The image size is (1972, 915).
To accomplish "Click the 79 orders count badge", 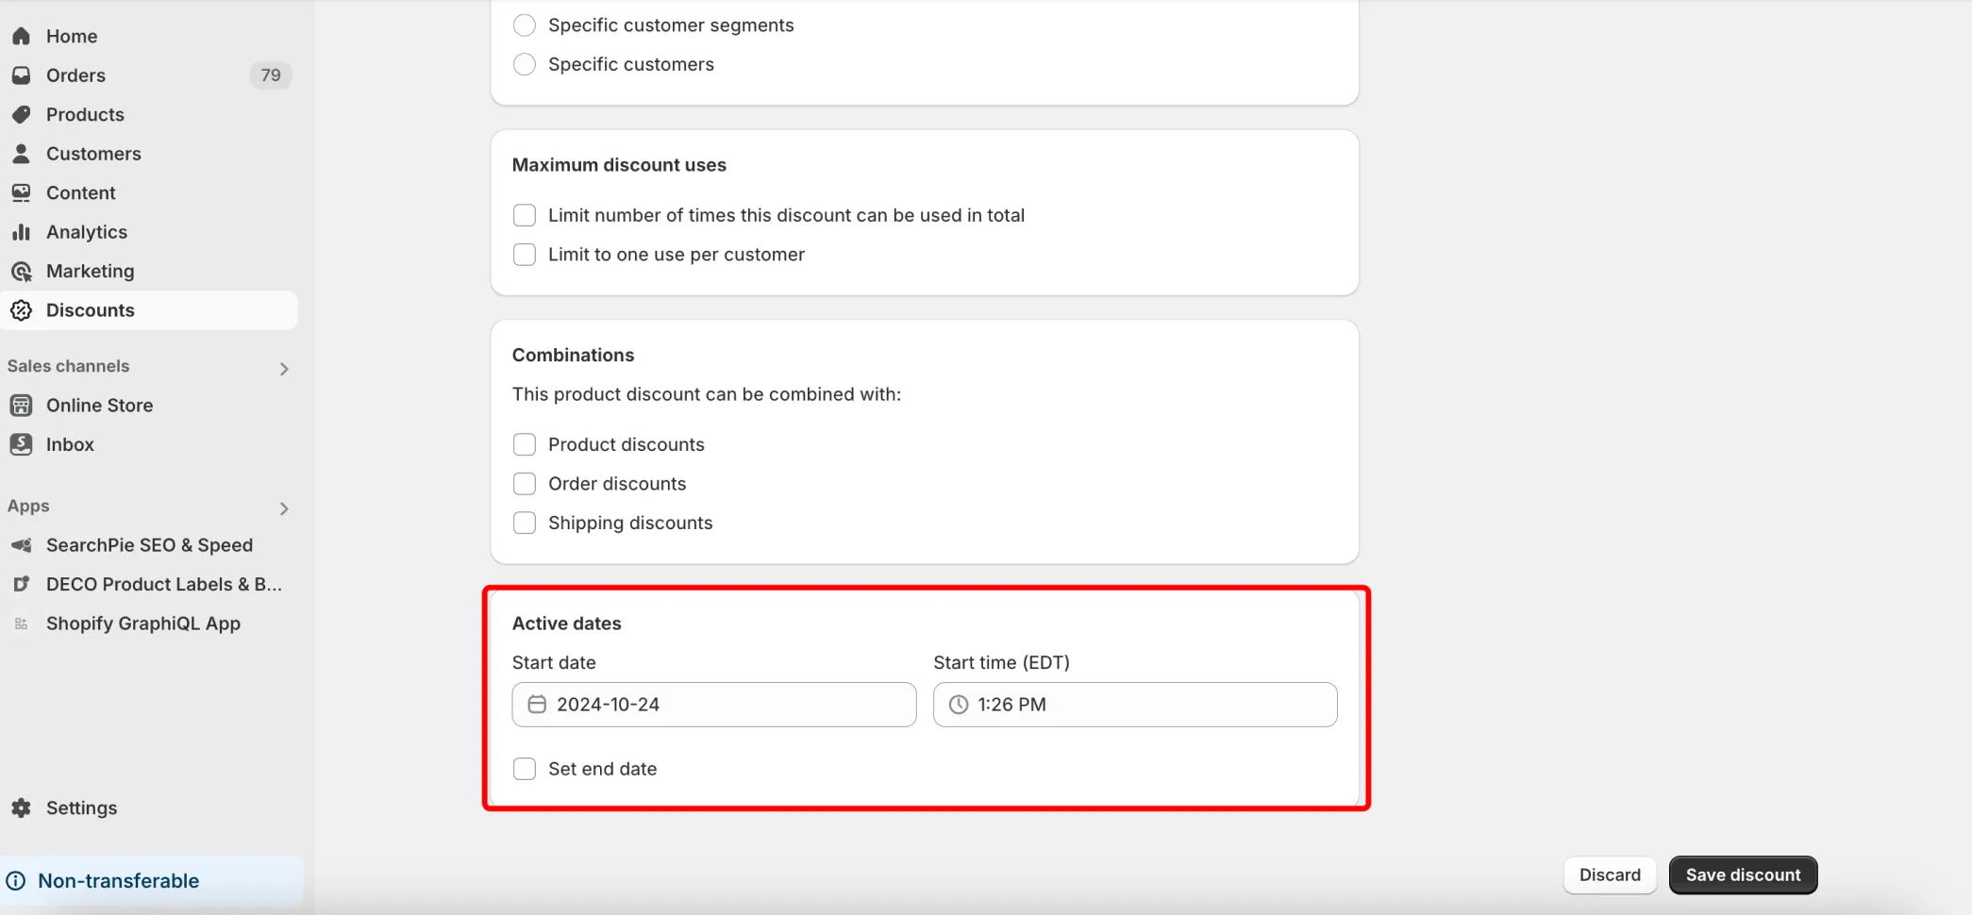I will click(271, 75).
